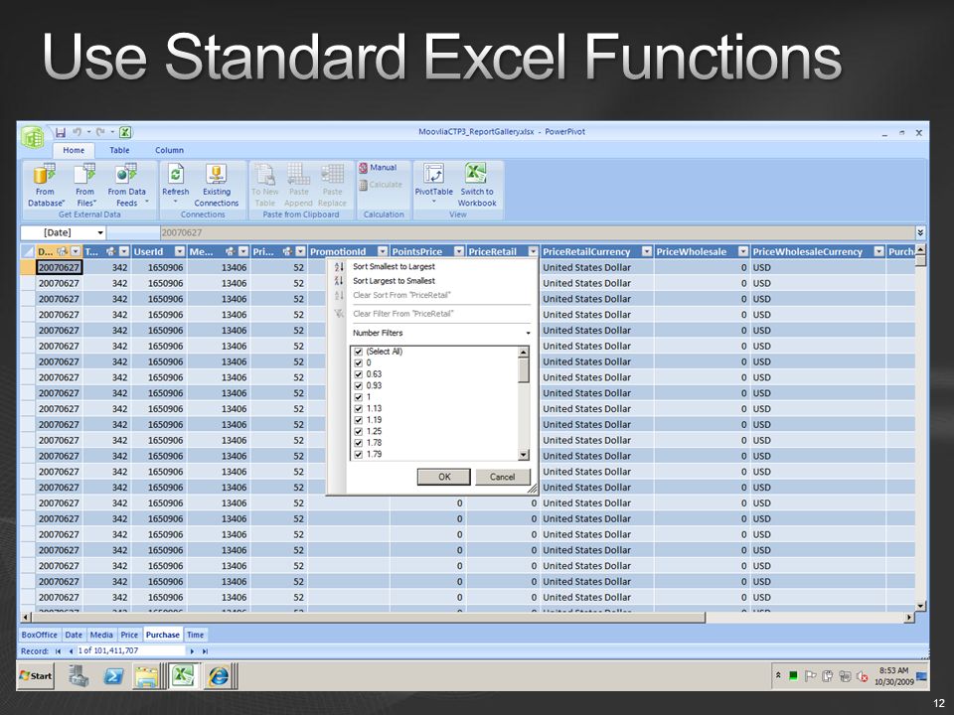Image resolution: width=954 pixels, height=715 pixels.
Task: Click the Redo icon
Action: (x=100, y=132)
